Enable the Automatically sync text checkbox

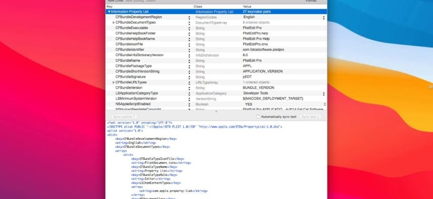pyautogui.click(x=258, y=117)
